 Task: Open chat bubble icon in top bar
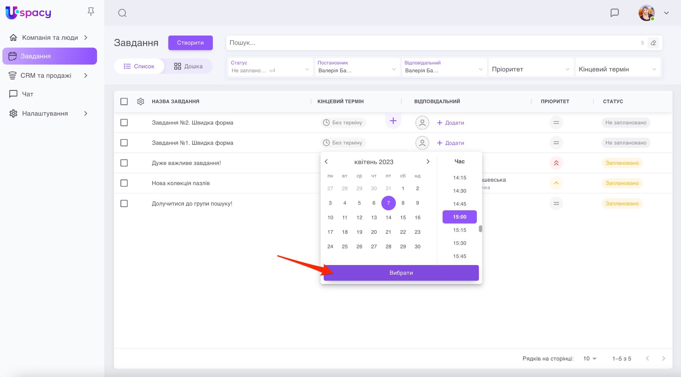tap(614, 13)
